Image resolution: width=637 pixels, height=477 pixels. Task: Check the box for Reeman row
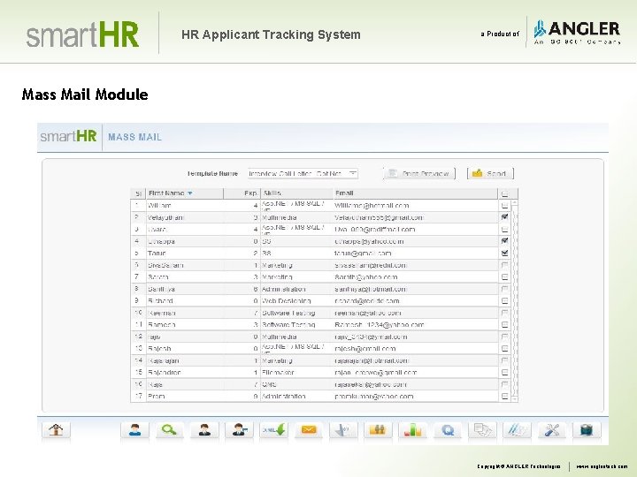(504, 313)
